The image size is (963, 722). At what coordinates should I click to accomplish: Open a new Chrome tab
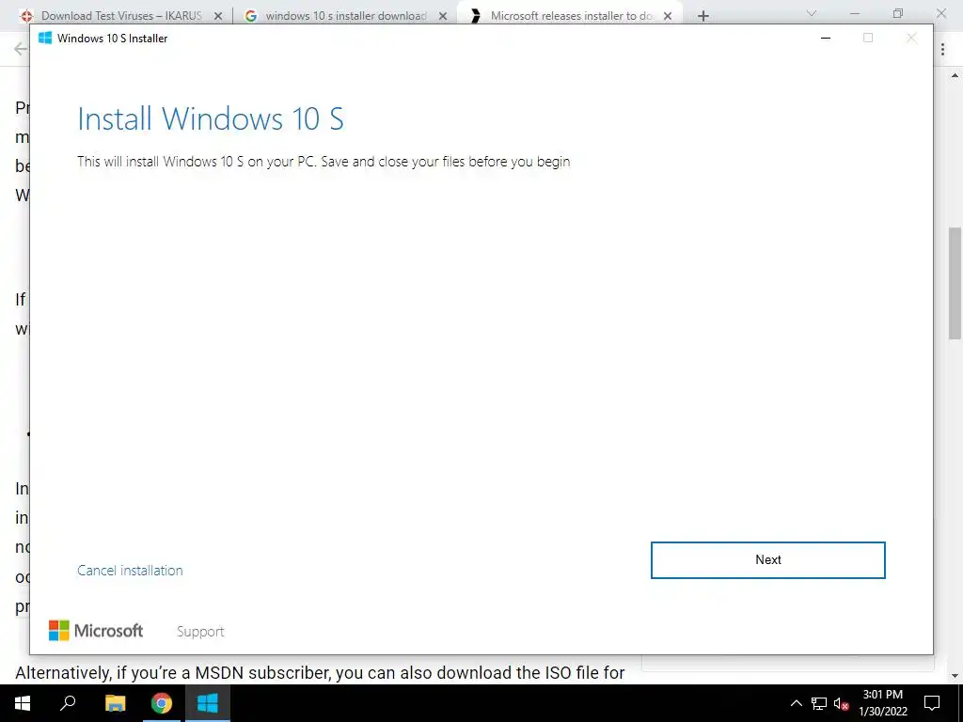click(703, 16)
